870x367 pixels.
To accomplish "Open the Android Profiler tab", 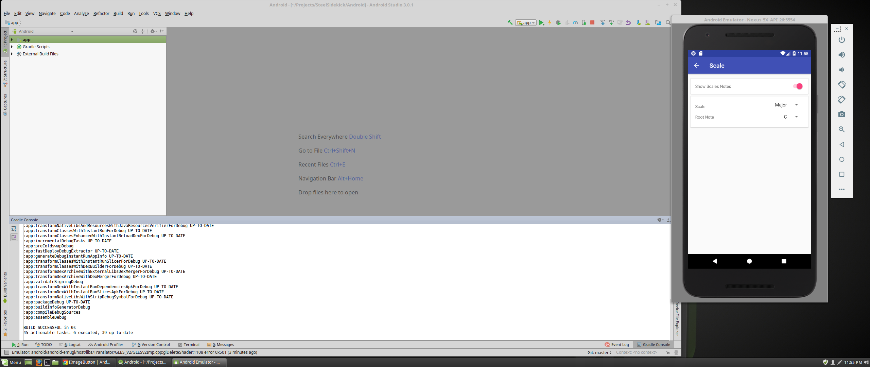I will (106, 345).
